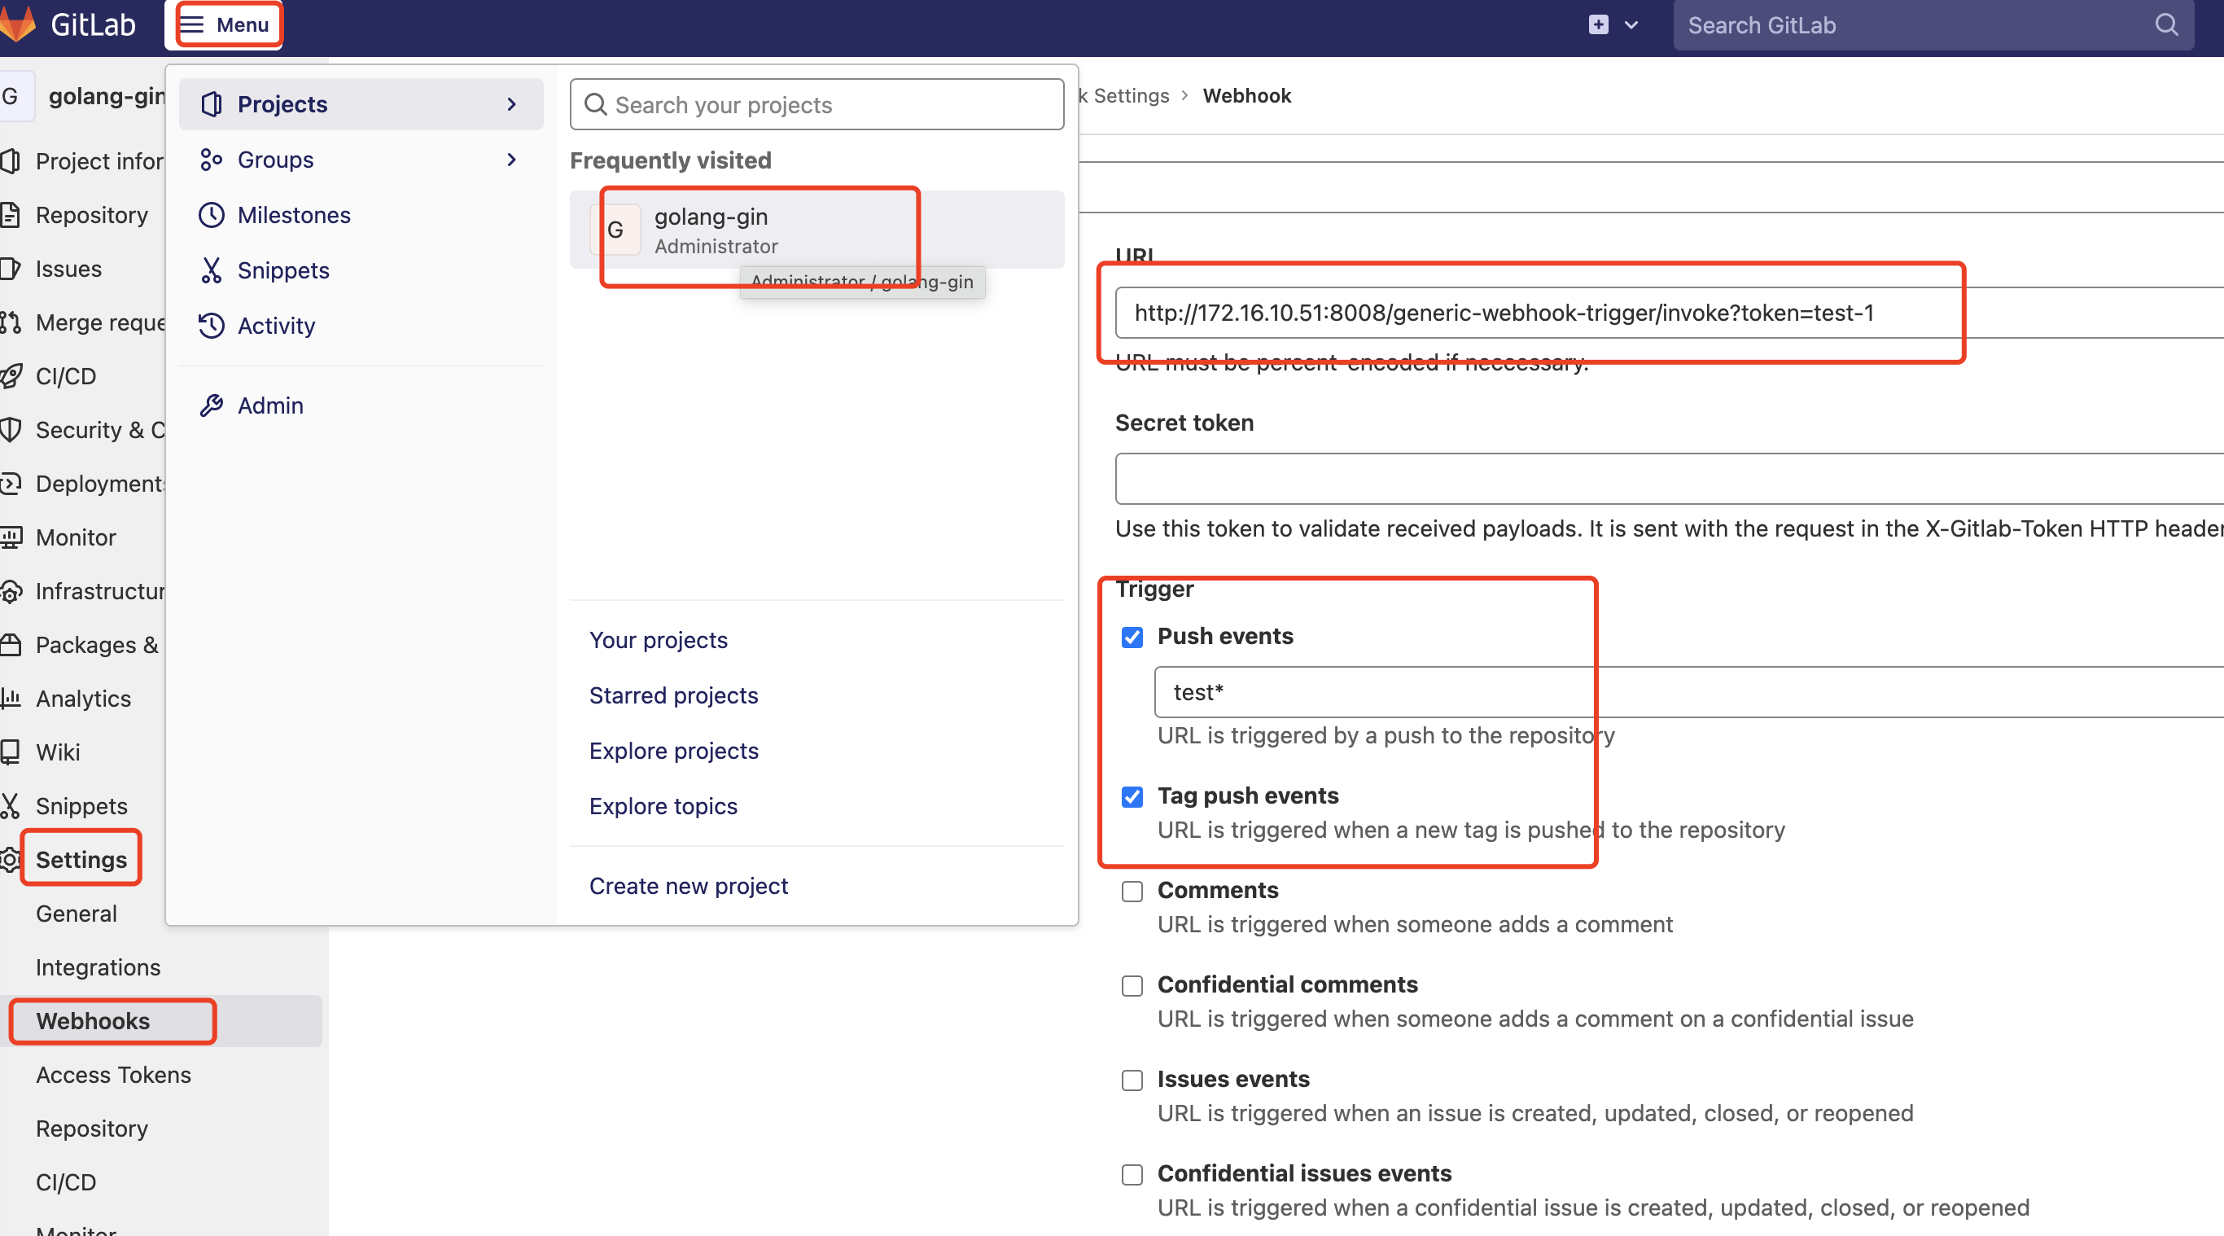This screenshot has width=2224, height=1236.
Task: Open the Explore projects link
Action: 673,751
